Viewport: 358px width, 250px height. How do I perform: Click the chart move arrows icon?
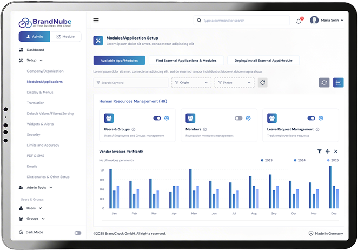point(328,152)
